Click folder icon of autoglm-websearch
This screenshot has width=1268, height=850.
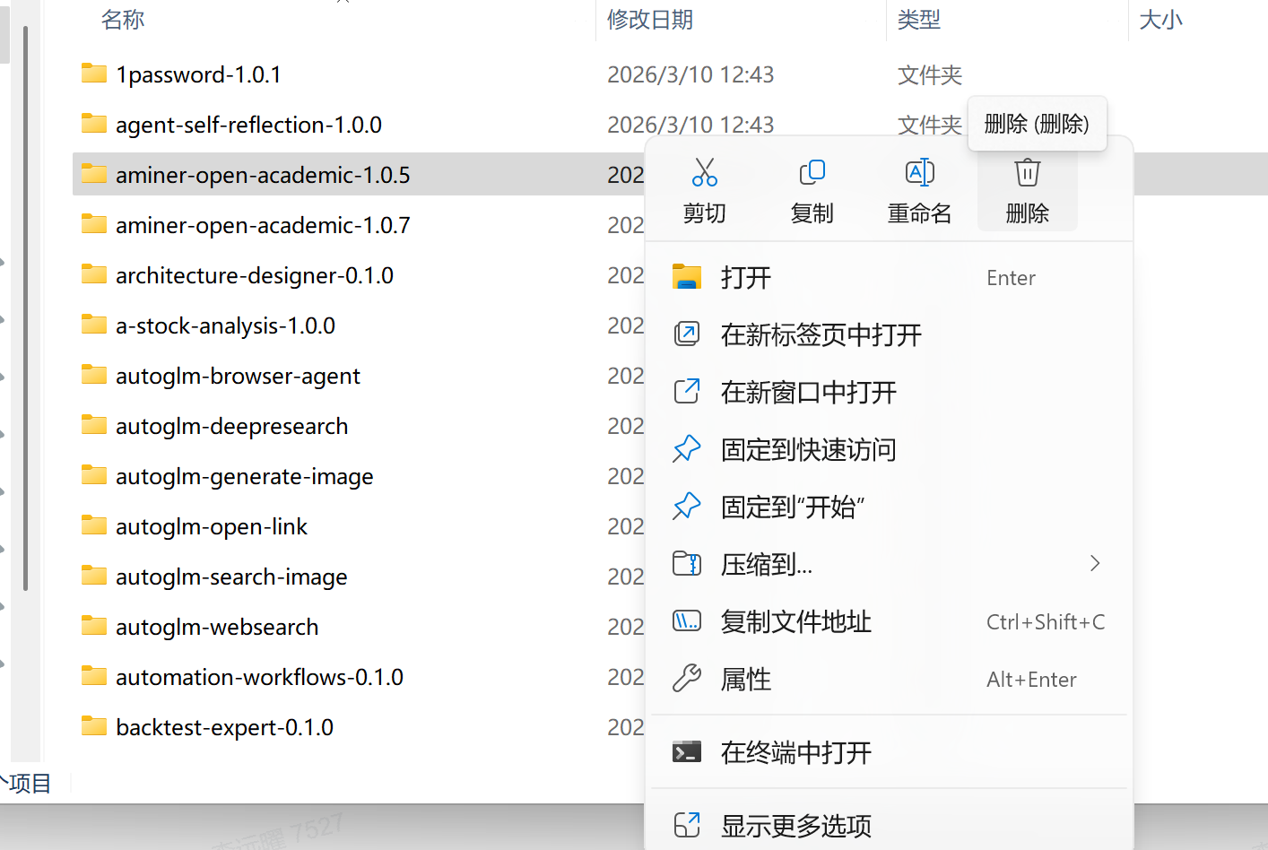pos(94,625)
